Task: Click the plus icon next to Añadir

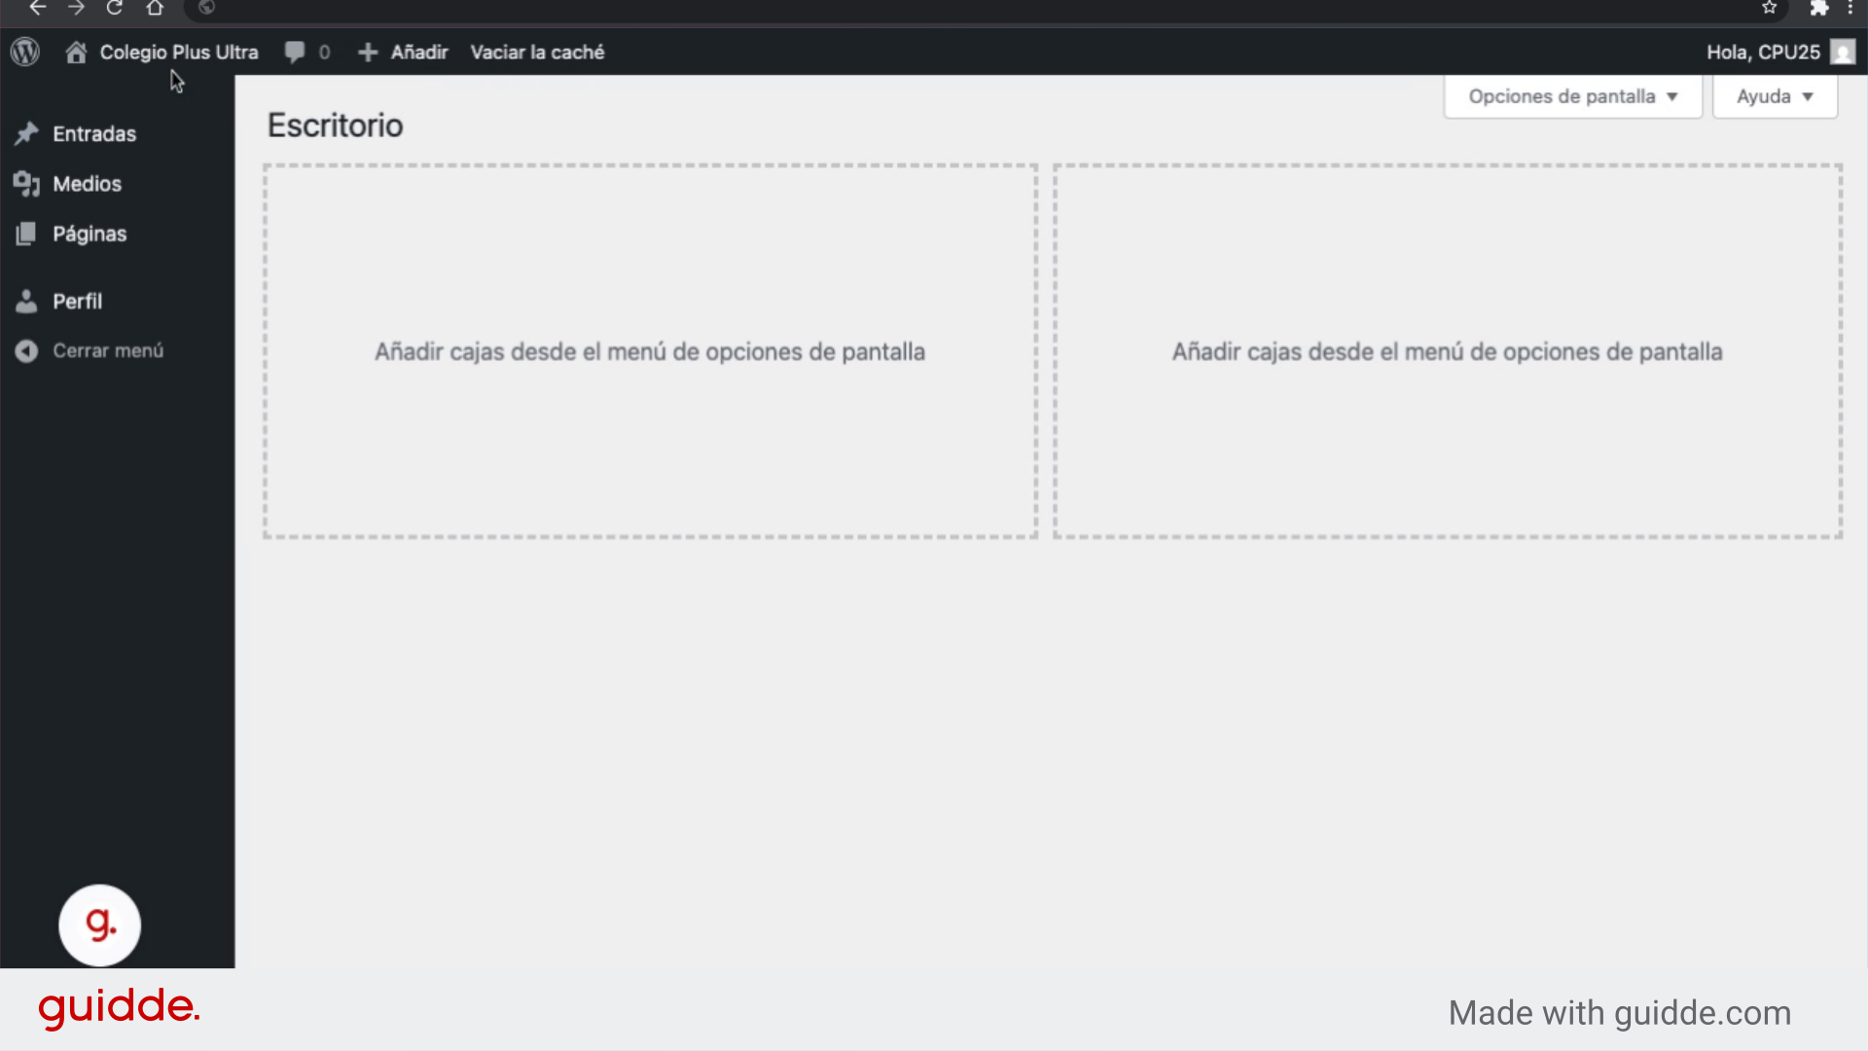Action: click(x=368, y=53)
